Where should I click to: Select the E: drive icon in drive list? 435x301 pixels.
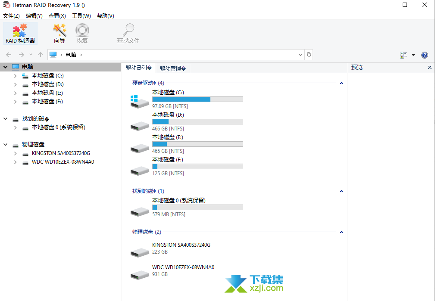140,148
